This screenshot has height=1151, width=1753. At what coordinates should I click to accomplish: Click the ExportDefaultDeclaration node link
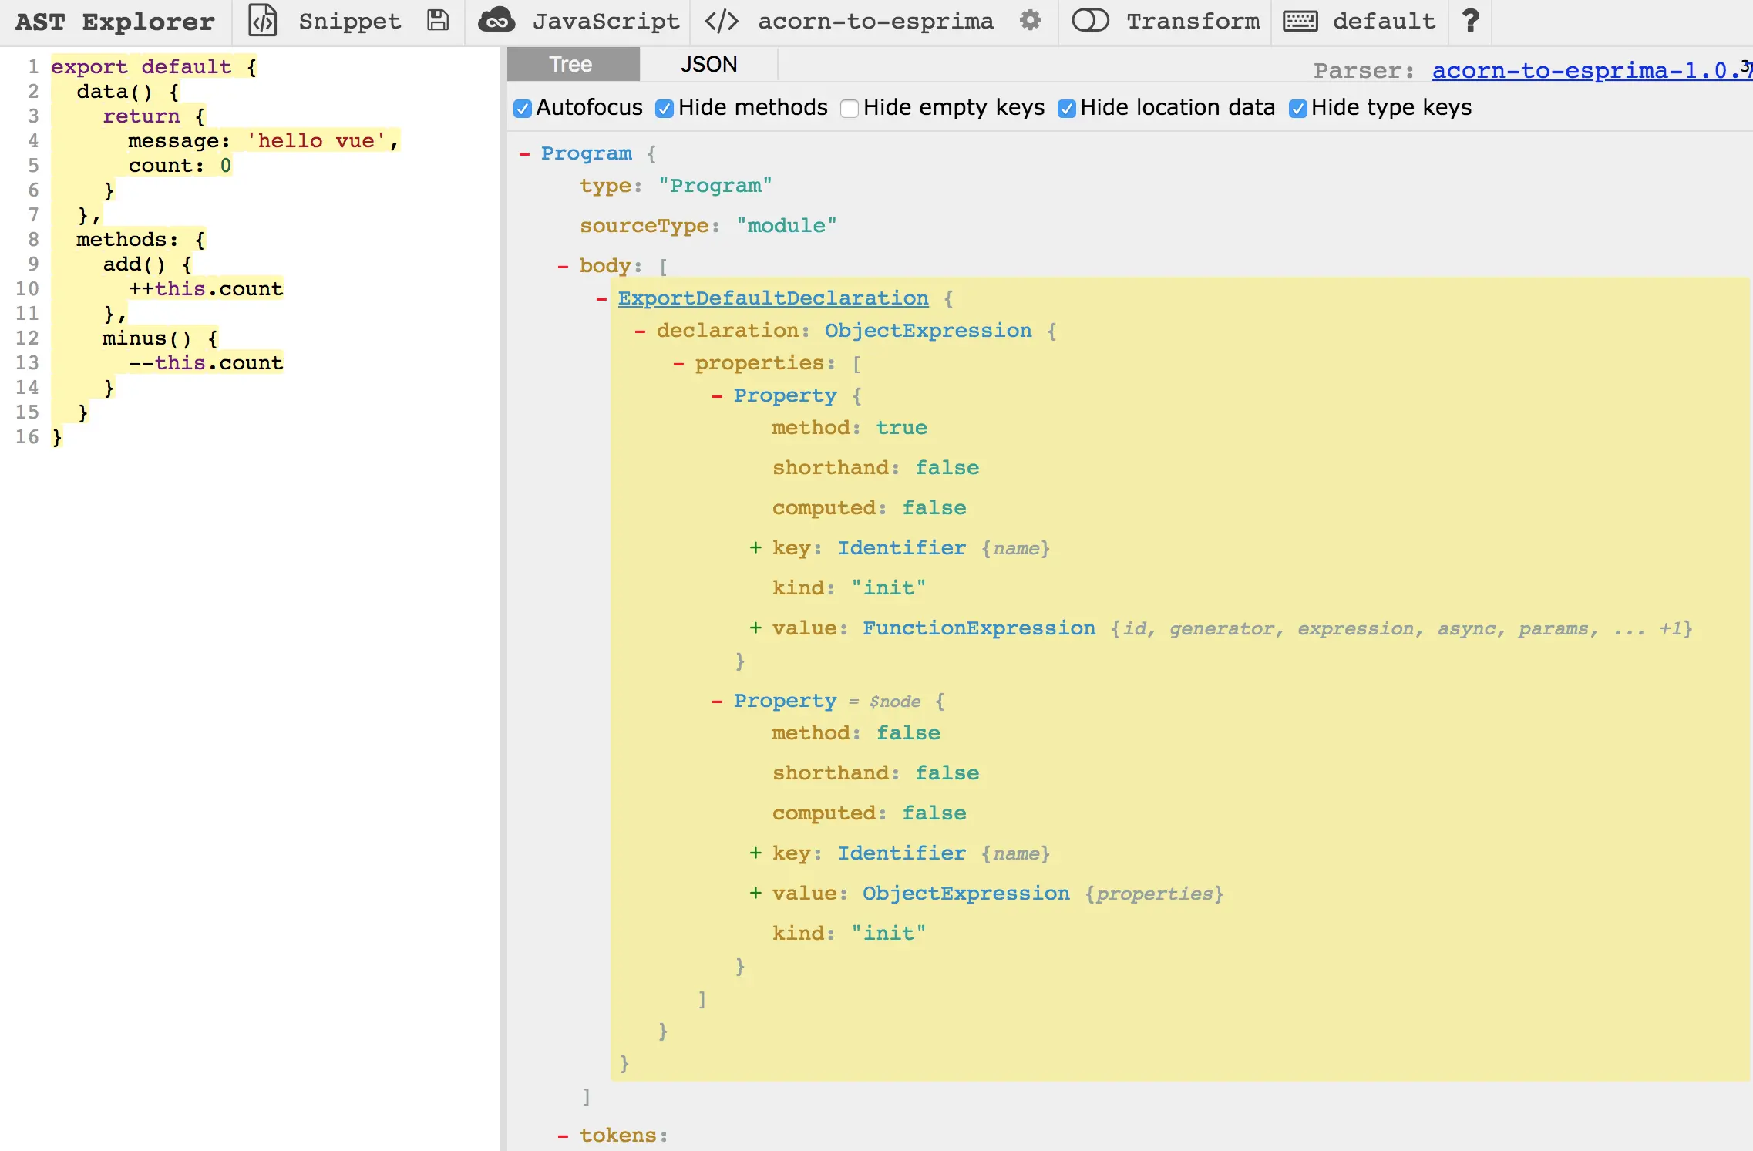coord(772,298)
